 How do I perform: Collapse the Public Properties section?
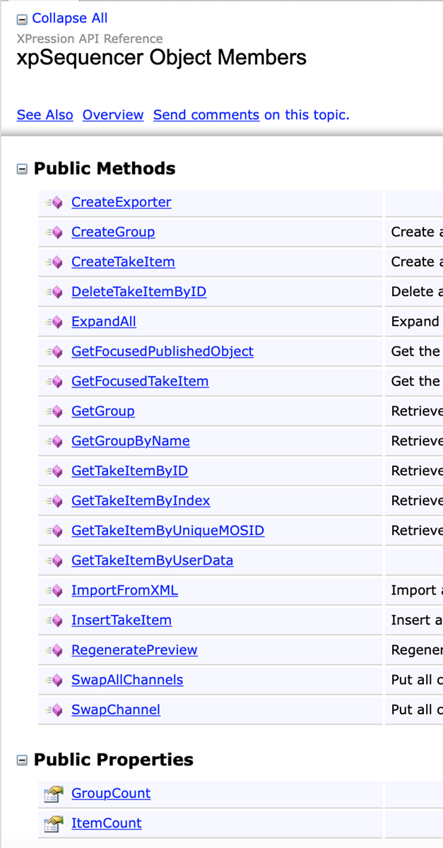click(22, 760)
